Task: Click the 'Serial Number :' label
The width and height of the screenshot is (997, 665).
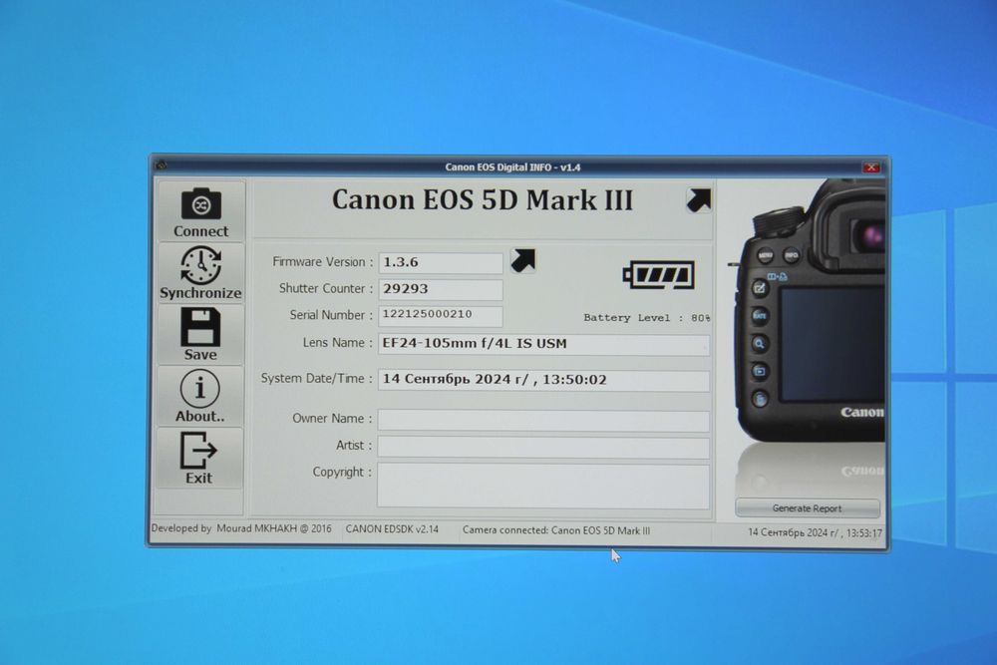Action: point(331,315)
